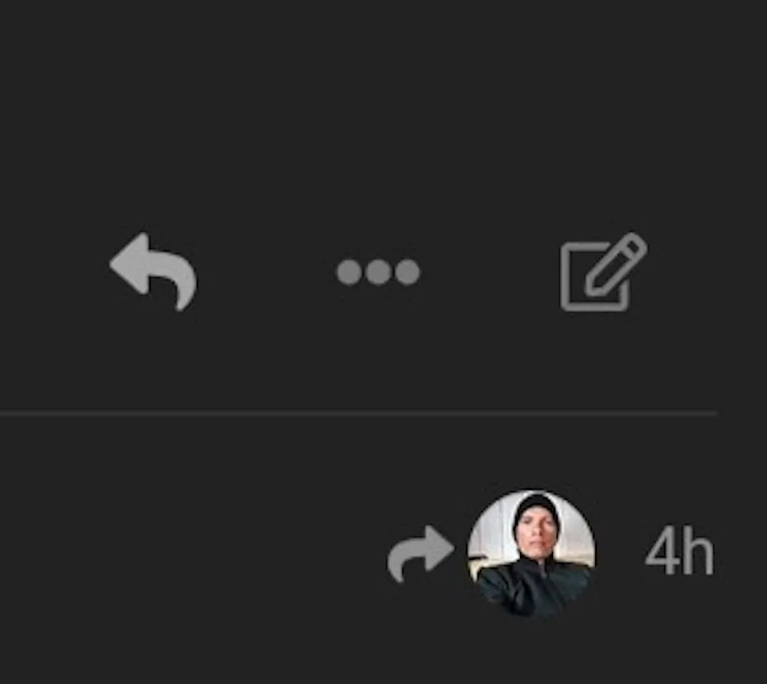The height and width of the screenshot is (684, 767).
Task: Open the three-dots more options menu
Action: point(378,272)
